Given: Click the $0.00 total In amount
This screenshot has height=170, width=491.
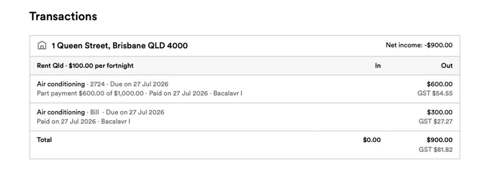Looking at the screenshot, I should 372,140.
